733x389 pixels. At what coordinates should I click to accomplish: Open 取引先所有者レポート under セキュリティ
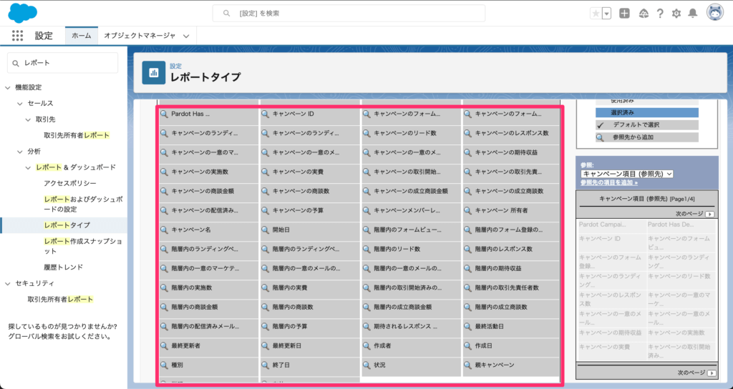tap(60, 300)
